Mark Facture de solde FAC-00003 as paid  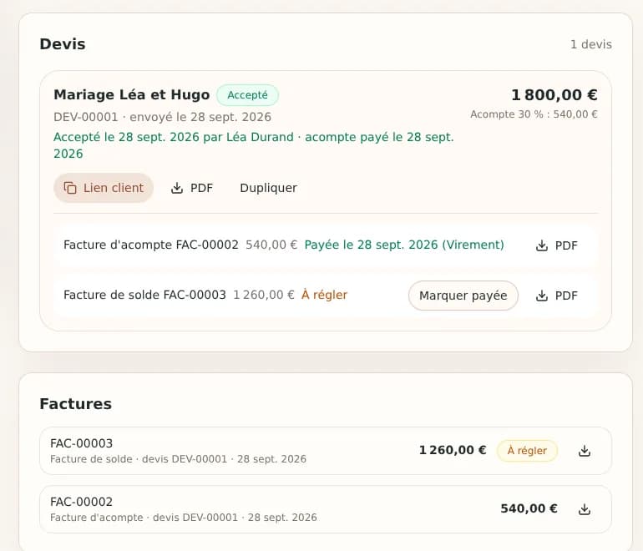(463, 296)
